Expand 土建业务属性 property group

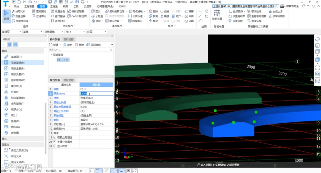pyautogui.click(x=55, y=142)
